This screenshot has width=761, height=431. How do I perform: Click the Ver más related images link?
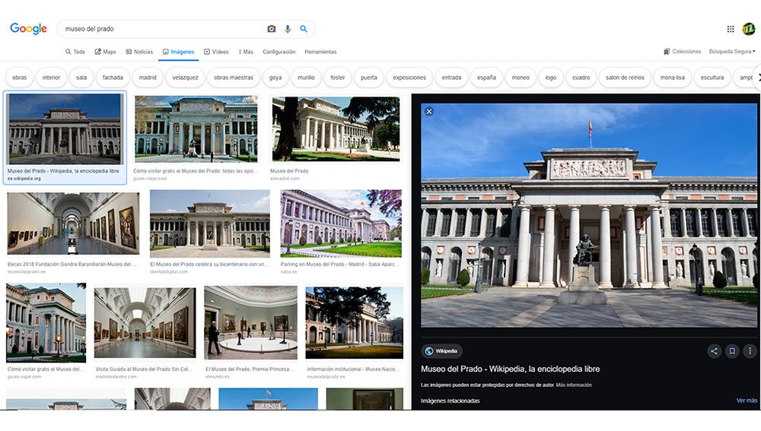pos(747,401)
